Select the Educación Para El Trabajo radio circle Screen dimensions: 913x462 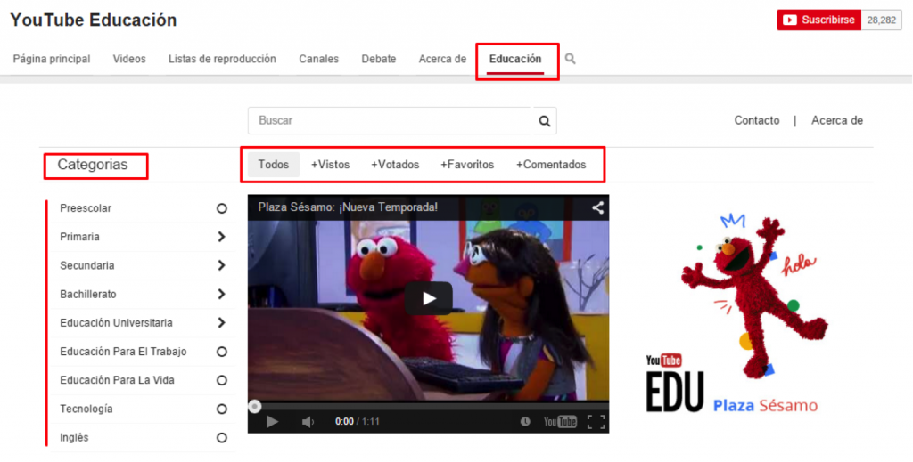222,353
